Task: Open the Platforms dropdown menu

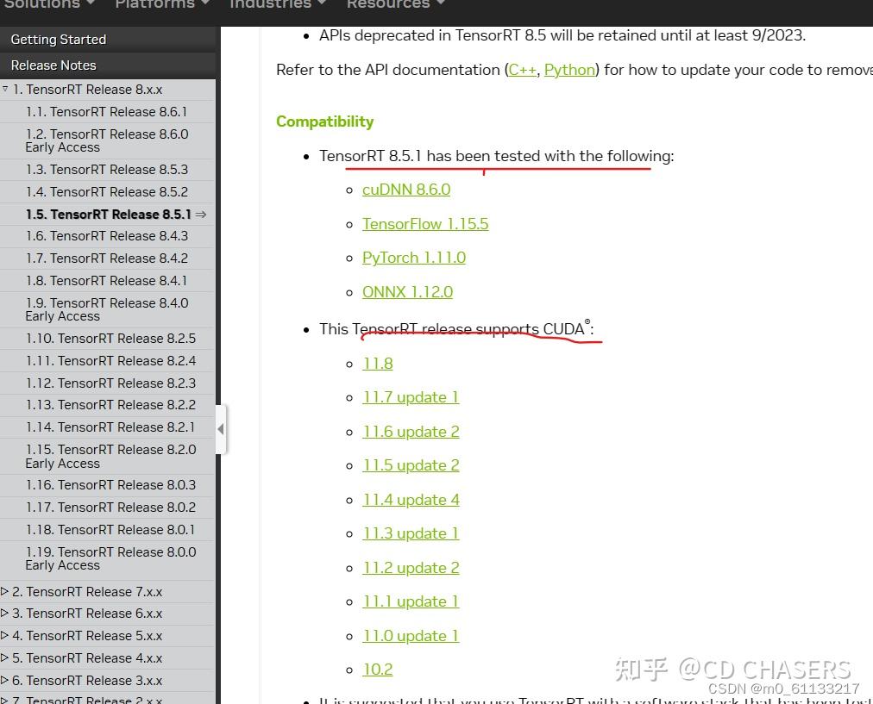Action: tap(155, 5)
